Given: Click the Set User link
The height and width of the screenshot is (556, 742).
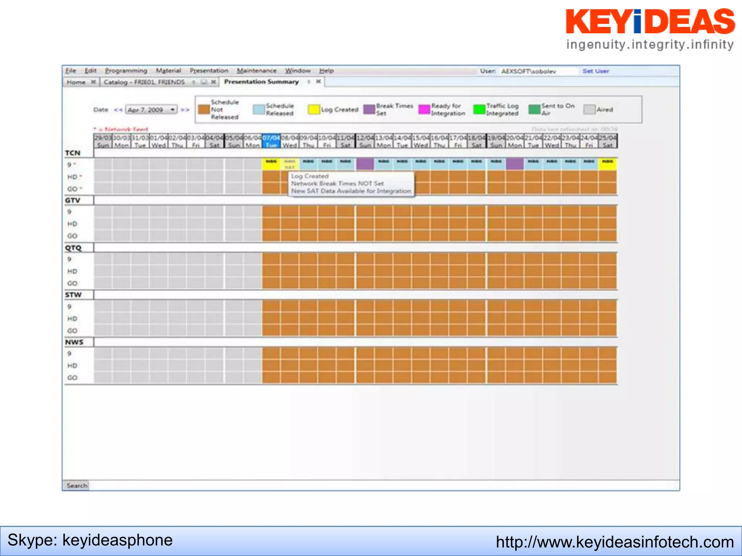Looking at the screenshot, I should click(596, 71).
